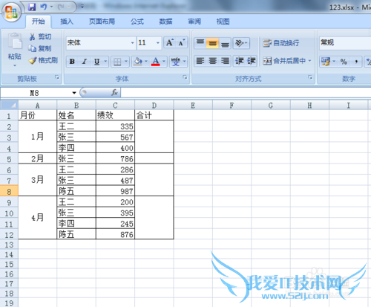Customize the Quick Access Toolbar
This screenshot has height=307, width=371.
(82, 7)
